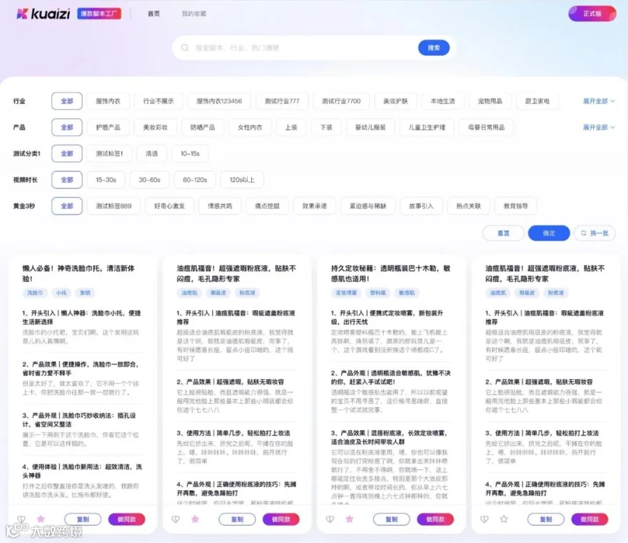
Task: Open 我的收藏 in the top navigation
Action: [x=195, y=13]
